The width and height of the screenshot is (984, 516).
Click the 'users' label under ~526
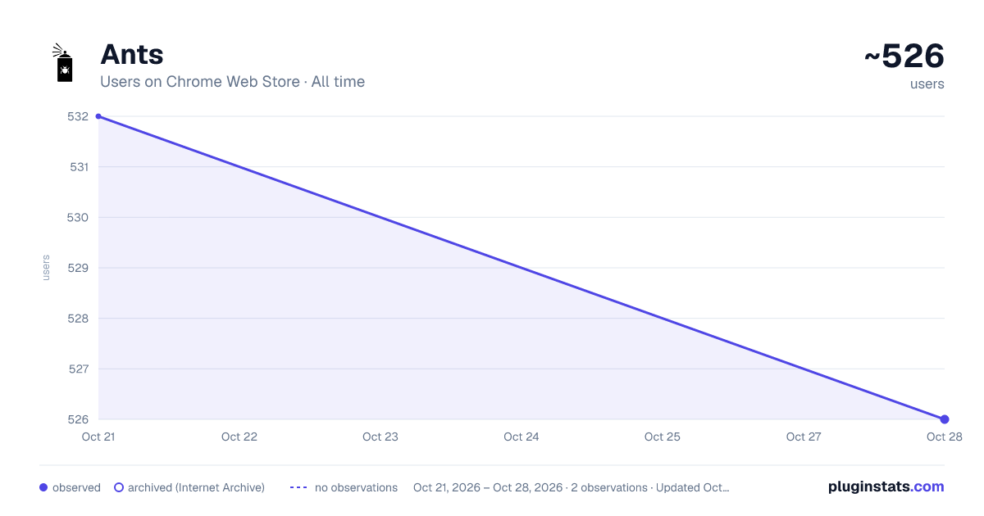pyautogui.click(x=927, y=84)
